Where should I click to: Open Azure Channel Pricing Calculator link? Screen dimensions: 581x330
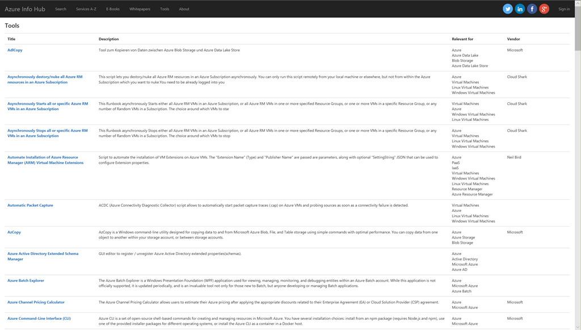tap(36, 302)
